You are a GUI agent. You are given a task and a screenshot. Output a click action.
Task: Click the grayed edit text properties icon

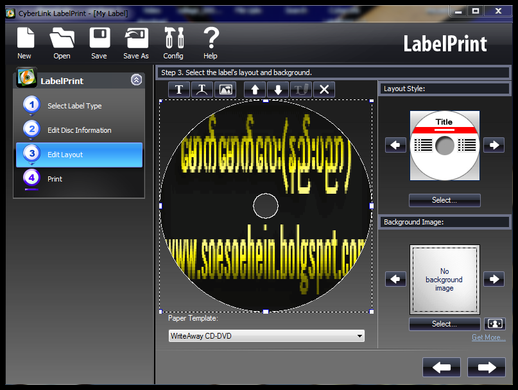(301, 90)
